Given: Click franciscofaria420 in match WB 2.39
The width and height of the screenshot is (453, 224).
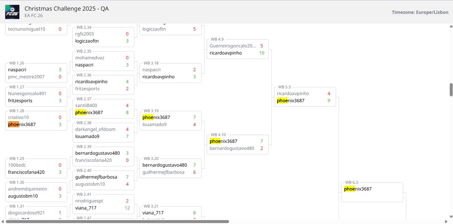Looking at the screenshot, I should click(93, 160).
